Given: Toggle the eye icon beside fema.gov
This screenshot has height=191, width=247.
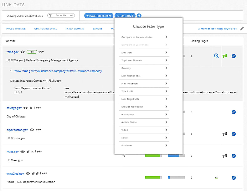Looking at the screenshot, I should pos(23,52).
